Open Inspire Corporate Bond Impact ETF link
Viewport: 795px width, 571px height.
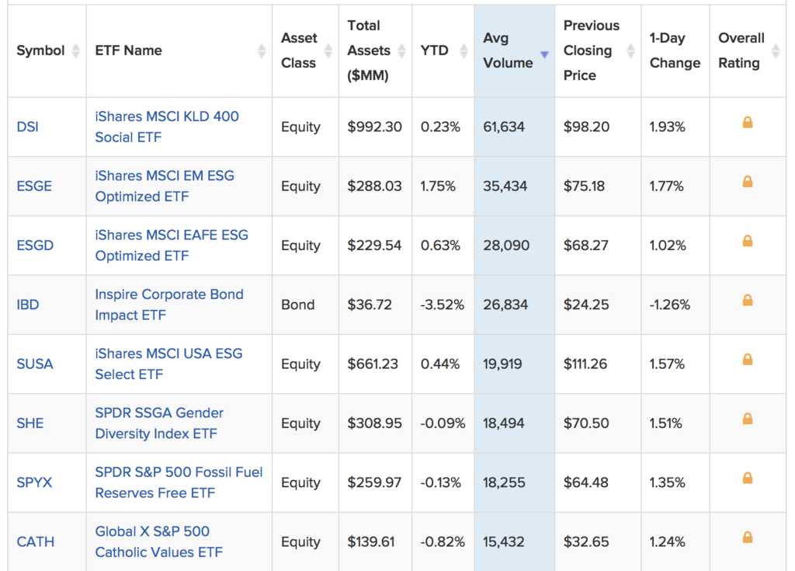(x=168, y=305)
